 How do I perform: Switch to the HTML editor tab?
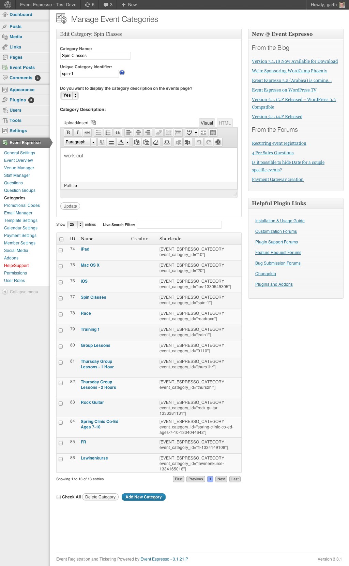click(225, 123)
